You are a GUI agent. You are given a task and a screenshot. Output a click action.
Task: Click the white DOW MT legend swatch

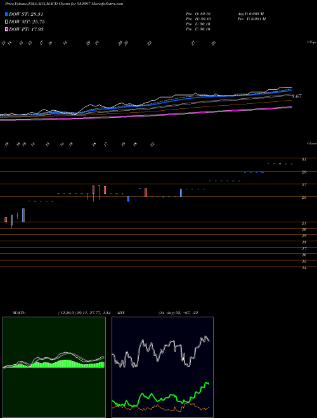point(7,22)
